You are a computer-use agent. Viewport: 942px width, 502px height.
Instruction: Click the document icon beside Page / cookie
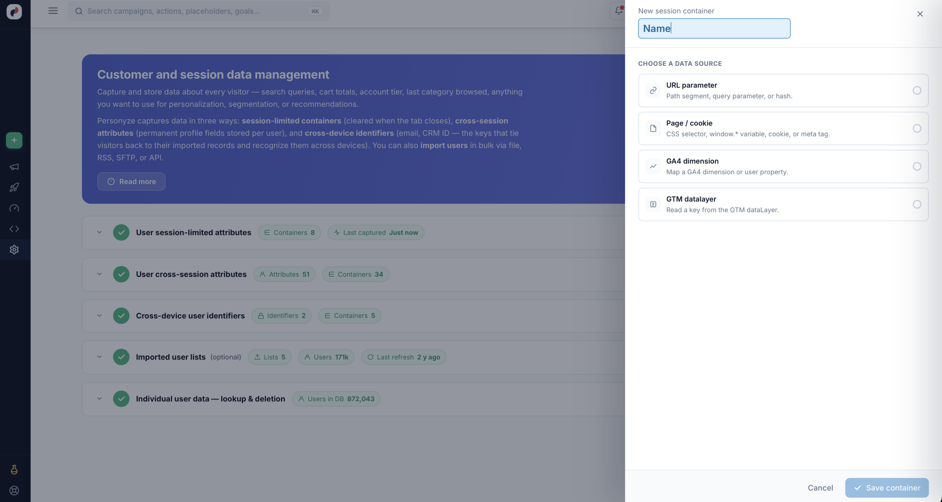653,128
